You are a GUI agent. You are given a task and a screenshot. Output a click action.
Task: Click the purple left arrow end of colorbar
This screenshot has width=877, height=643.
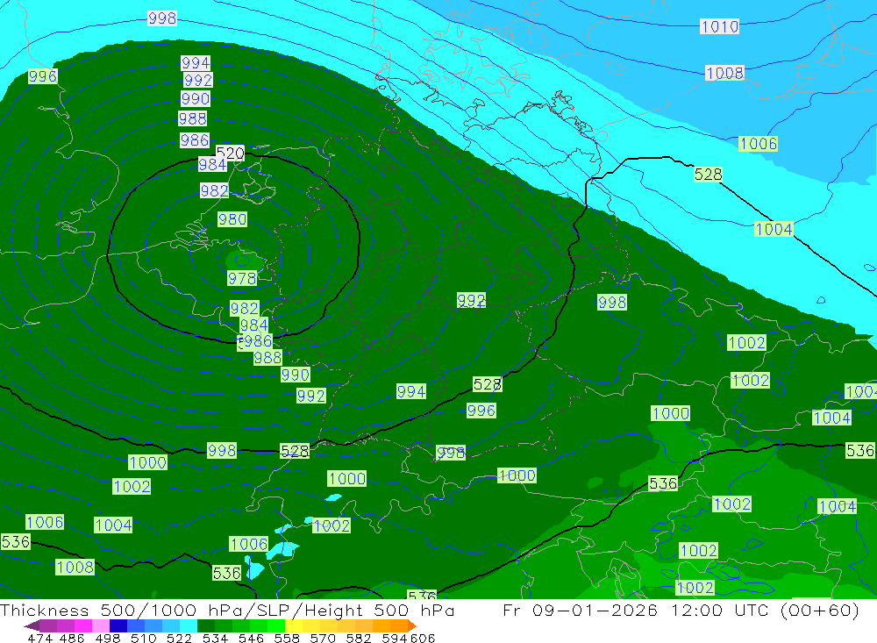point(32,625)
